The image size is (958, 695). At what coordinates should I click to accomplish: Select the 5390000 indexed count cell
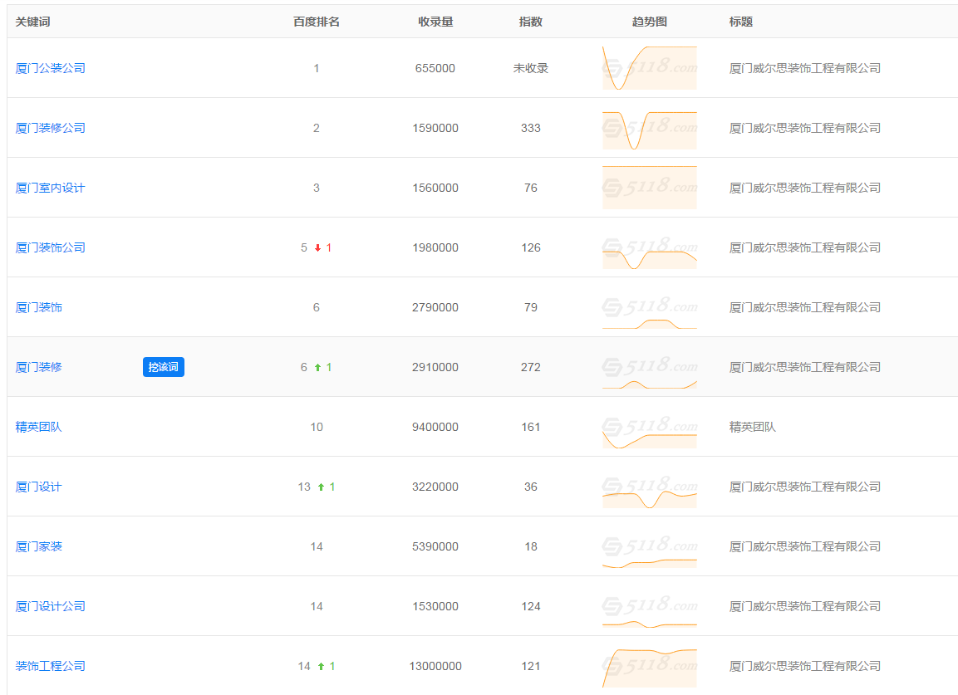435,547
